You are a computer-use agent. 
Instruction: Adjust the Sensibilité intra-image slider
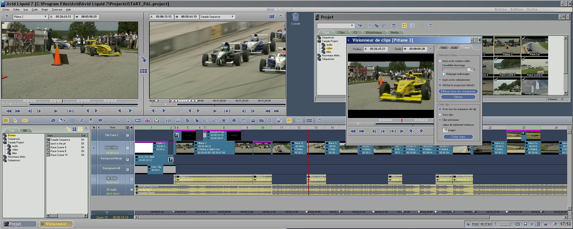point(455,69)
